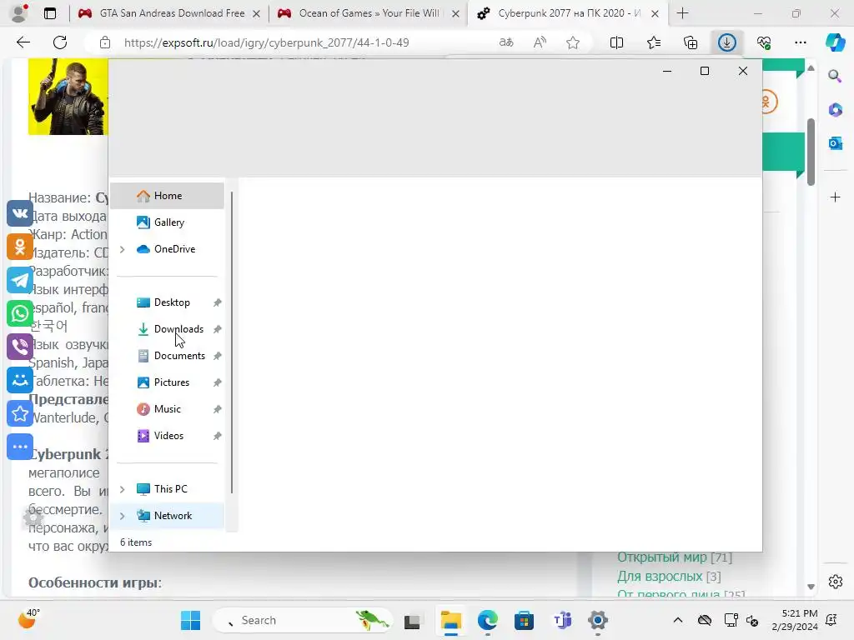Open Edge tab actions menu
Image resolution: width=854 pixels, height=640 pixels.
click(x=50, y=13)
